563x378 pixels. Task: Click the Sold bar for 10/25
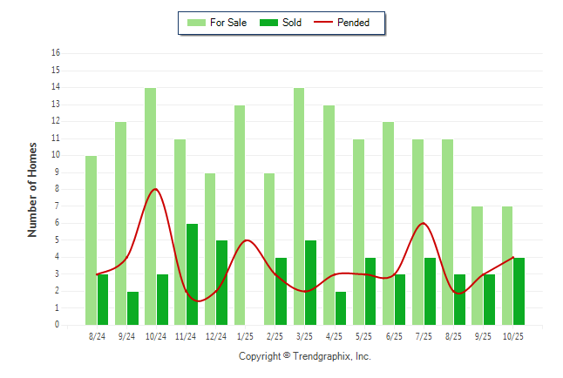(x=519, y=291)
